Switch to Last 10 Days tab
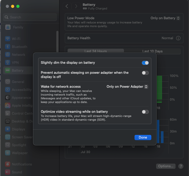The image size is (189, 176). [152, 51]
